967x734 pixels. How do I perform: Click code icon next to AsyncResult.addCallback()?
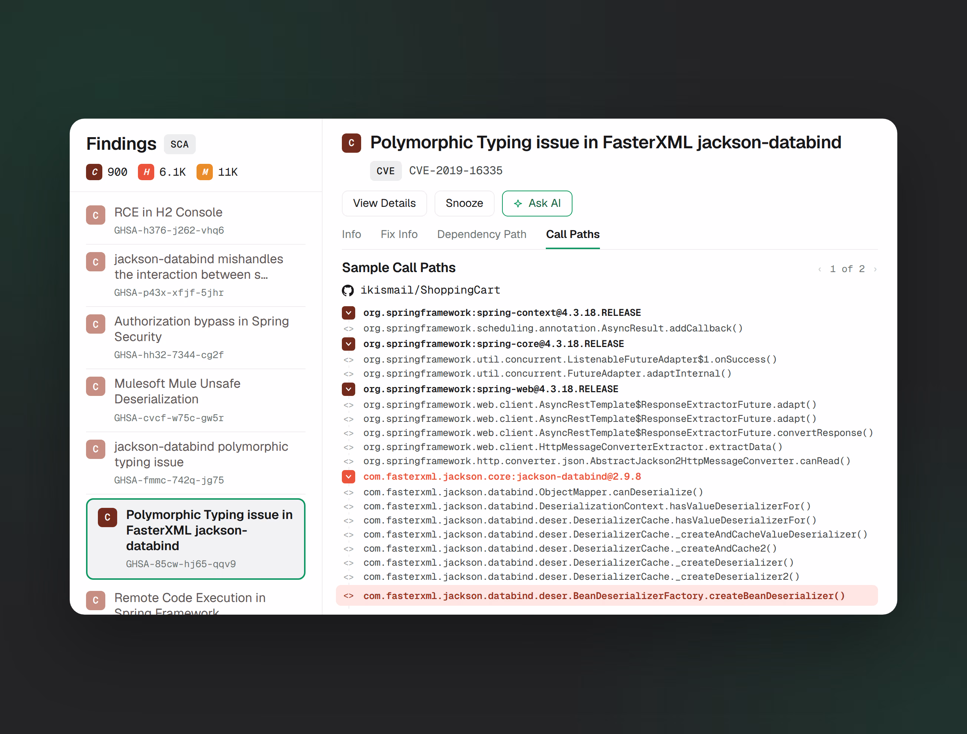point(349,329)
